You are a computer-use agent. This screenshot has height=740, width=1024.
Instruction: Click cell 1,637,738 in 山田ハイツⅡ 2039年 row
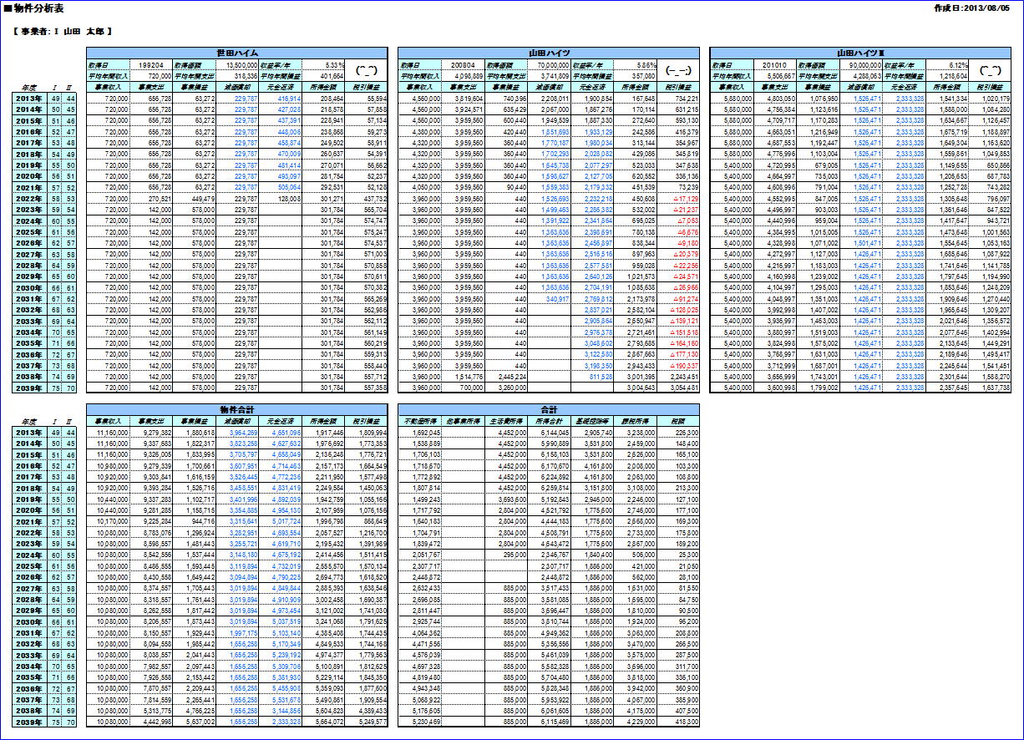coord(990,388)
